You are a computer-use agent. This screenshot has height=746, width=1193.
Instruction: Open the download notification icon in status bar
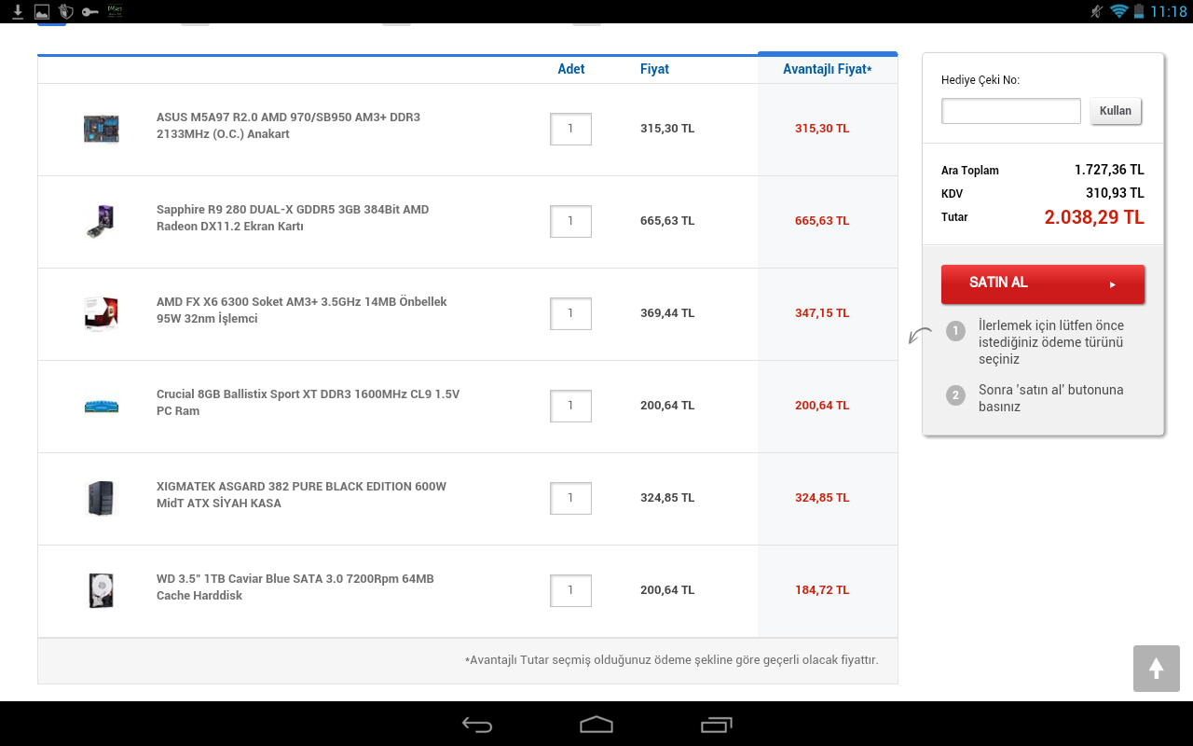coord(18,11)
